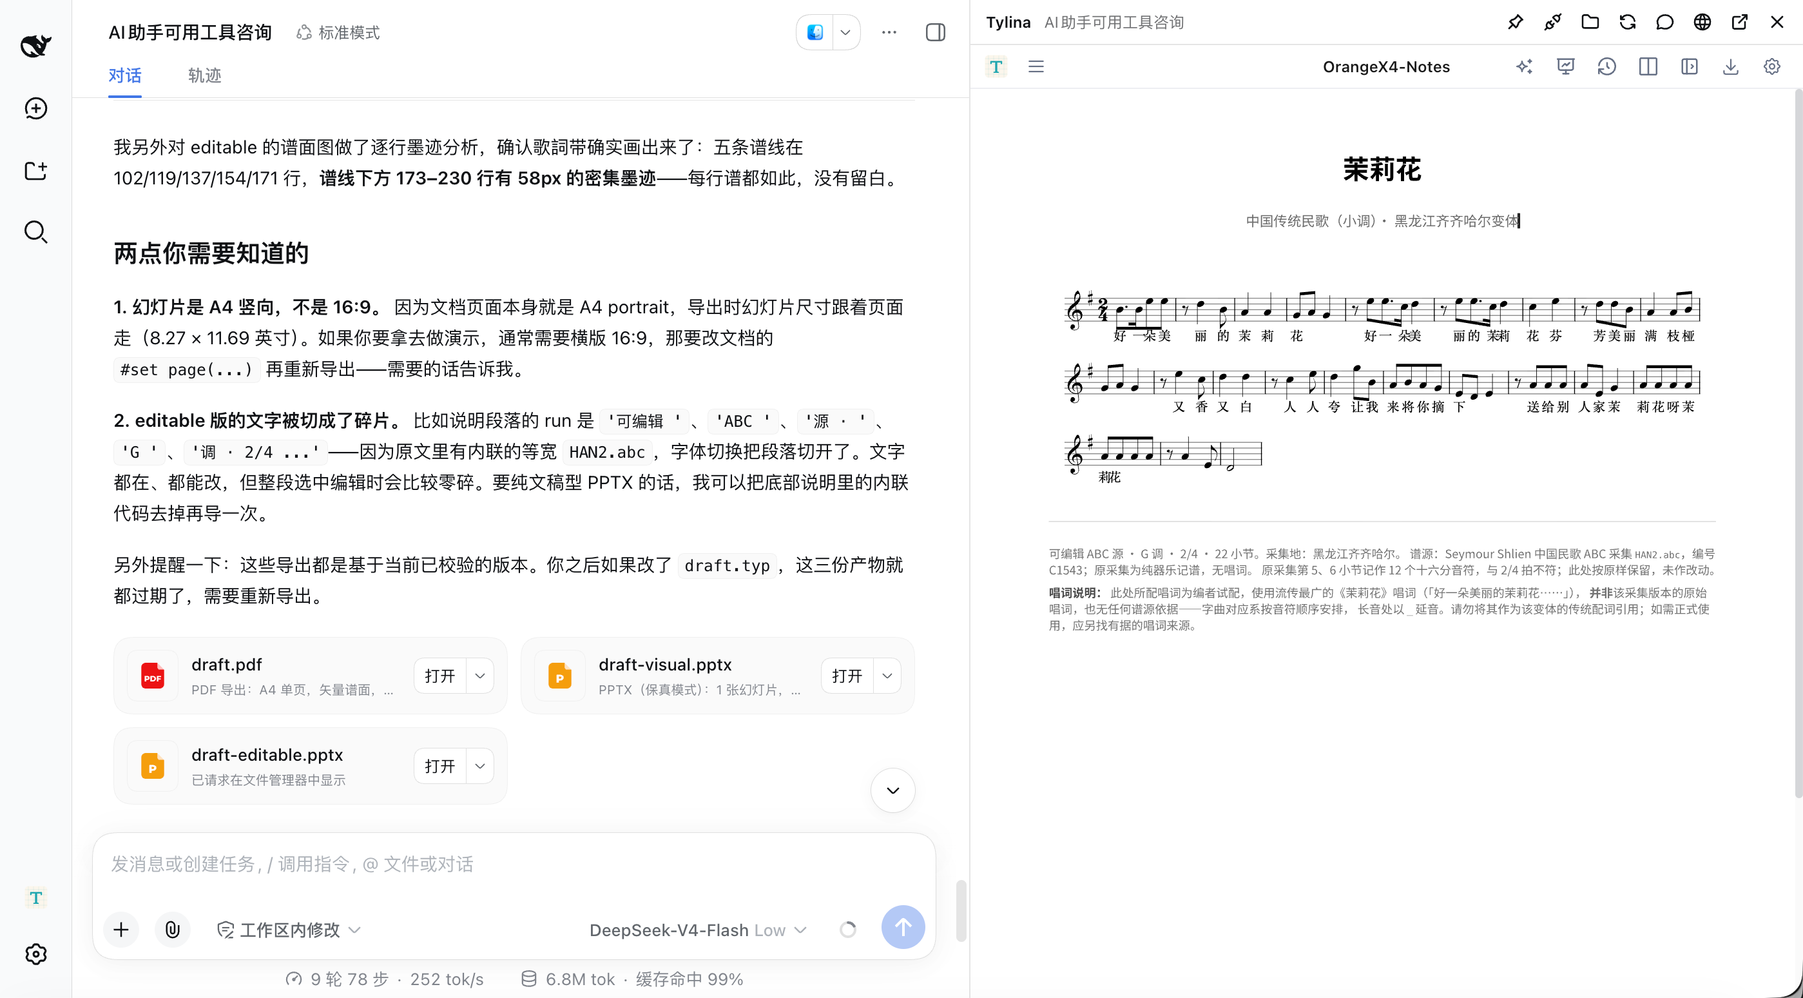Open the hamburger outline menu
1803x998 pixels.
[1036, 66]
